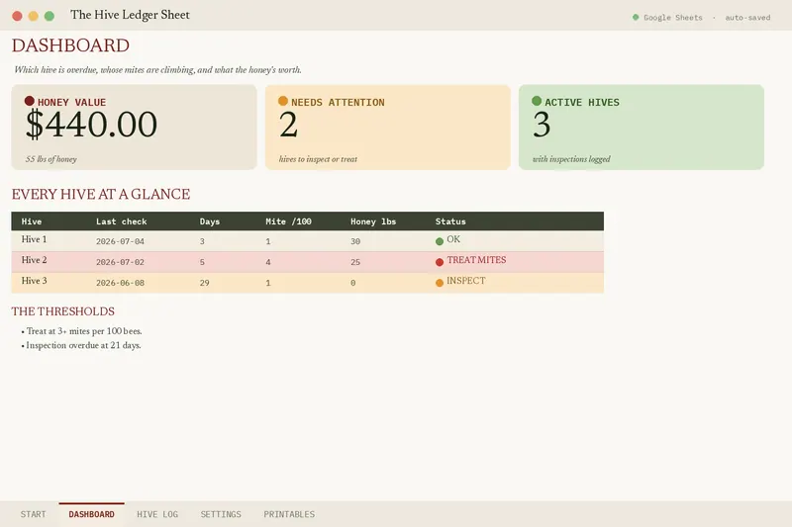
Task: Click the INSPECT status text
Action: coord(465,281)
